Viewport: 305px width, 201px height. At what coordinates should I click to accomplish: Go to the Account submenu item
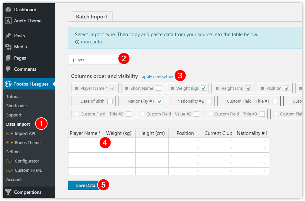point(14,179)
